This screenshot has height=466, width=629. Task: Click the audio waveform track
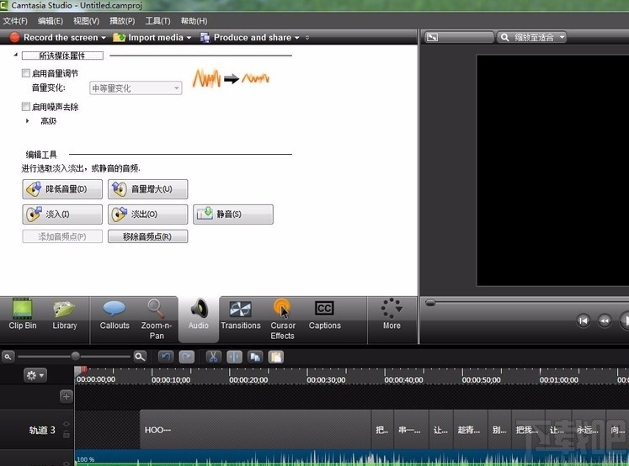pos(351,458)
